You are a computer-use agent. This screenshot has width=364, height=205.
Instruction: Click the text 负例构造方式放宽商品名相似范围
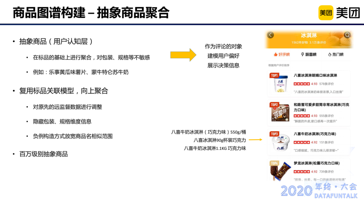(73, 136)
